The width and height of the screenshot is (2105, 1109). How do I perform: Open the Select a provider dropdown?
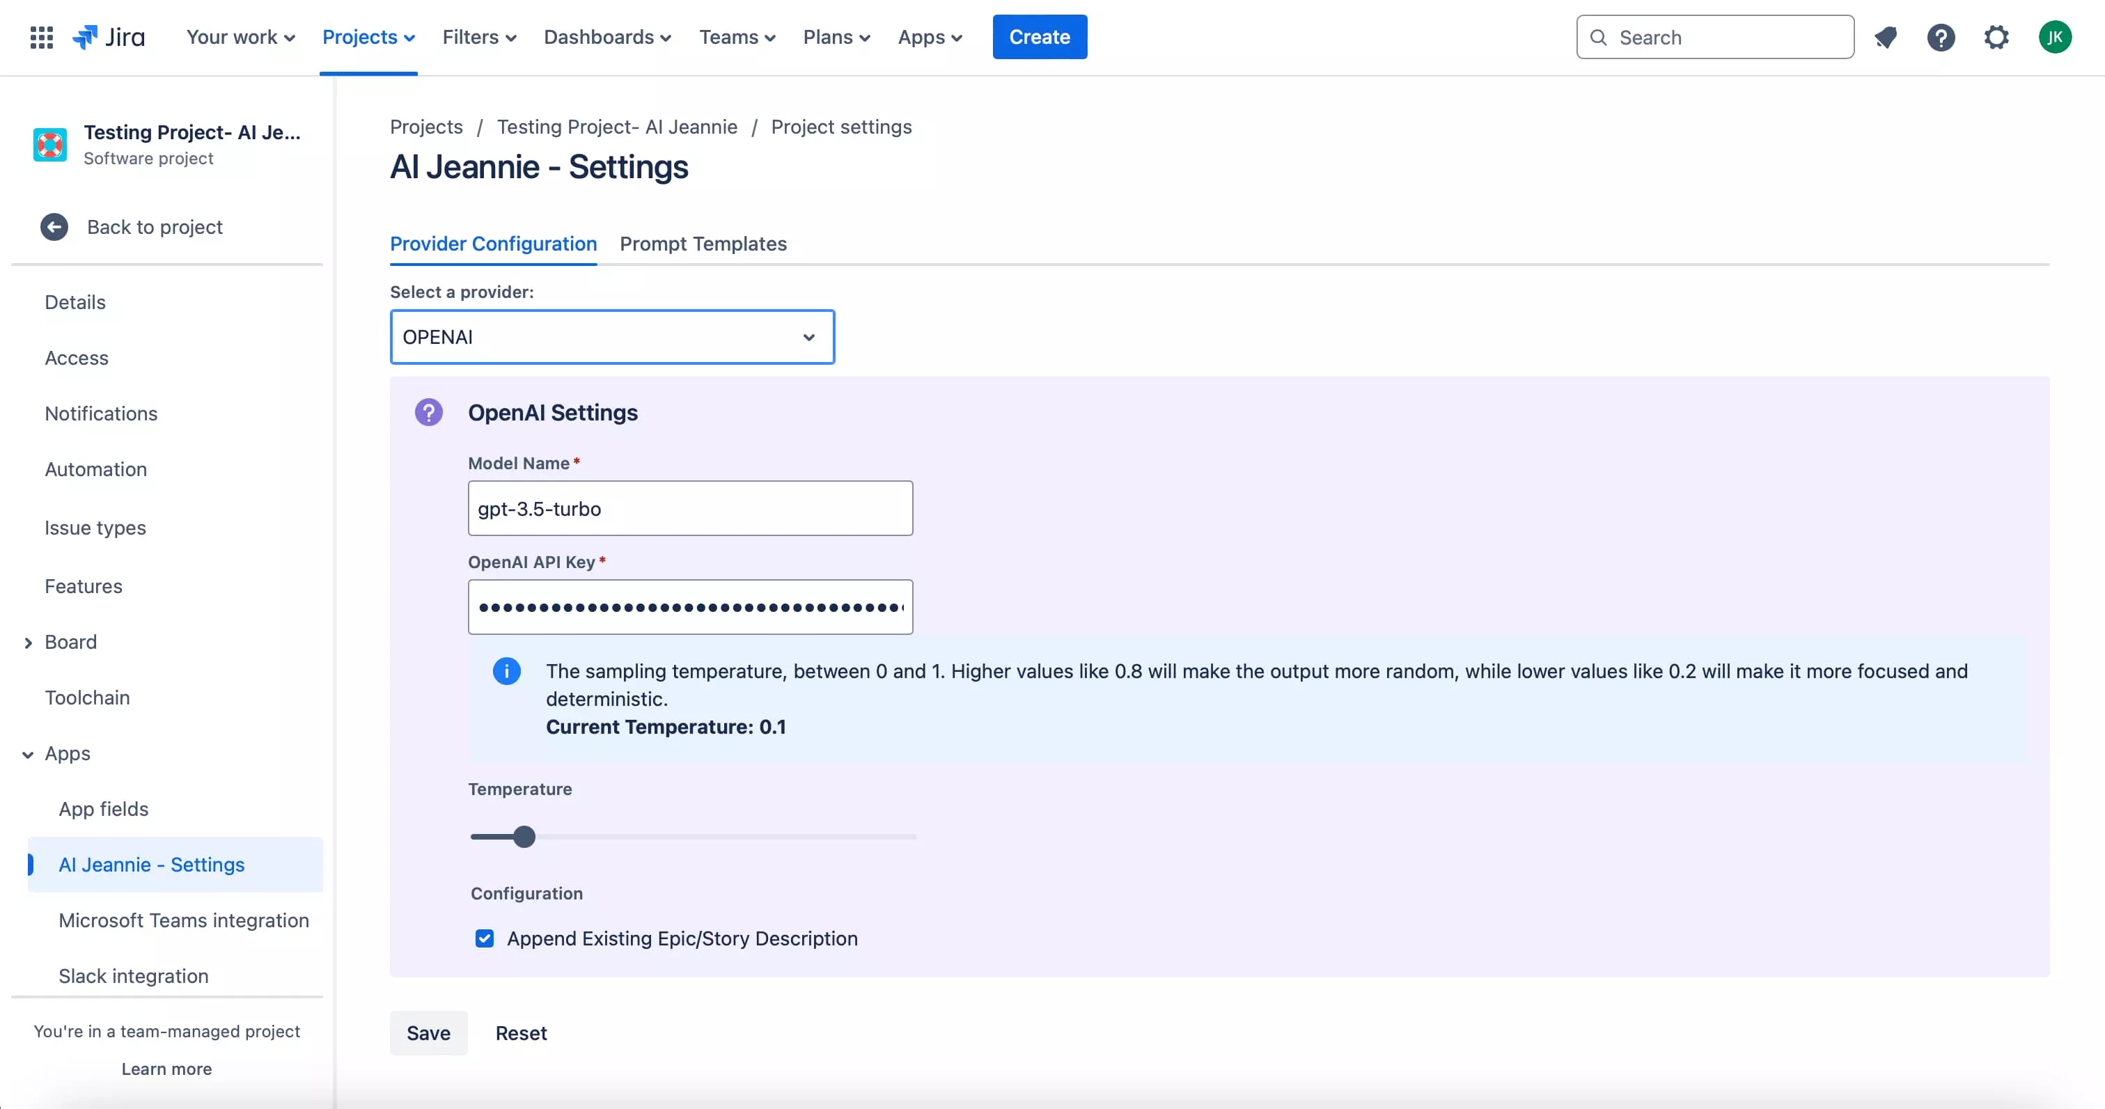pyautogui.click(x=612, y=337)
